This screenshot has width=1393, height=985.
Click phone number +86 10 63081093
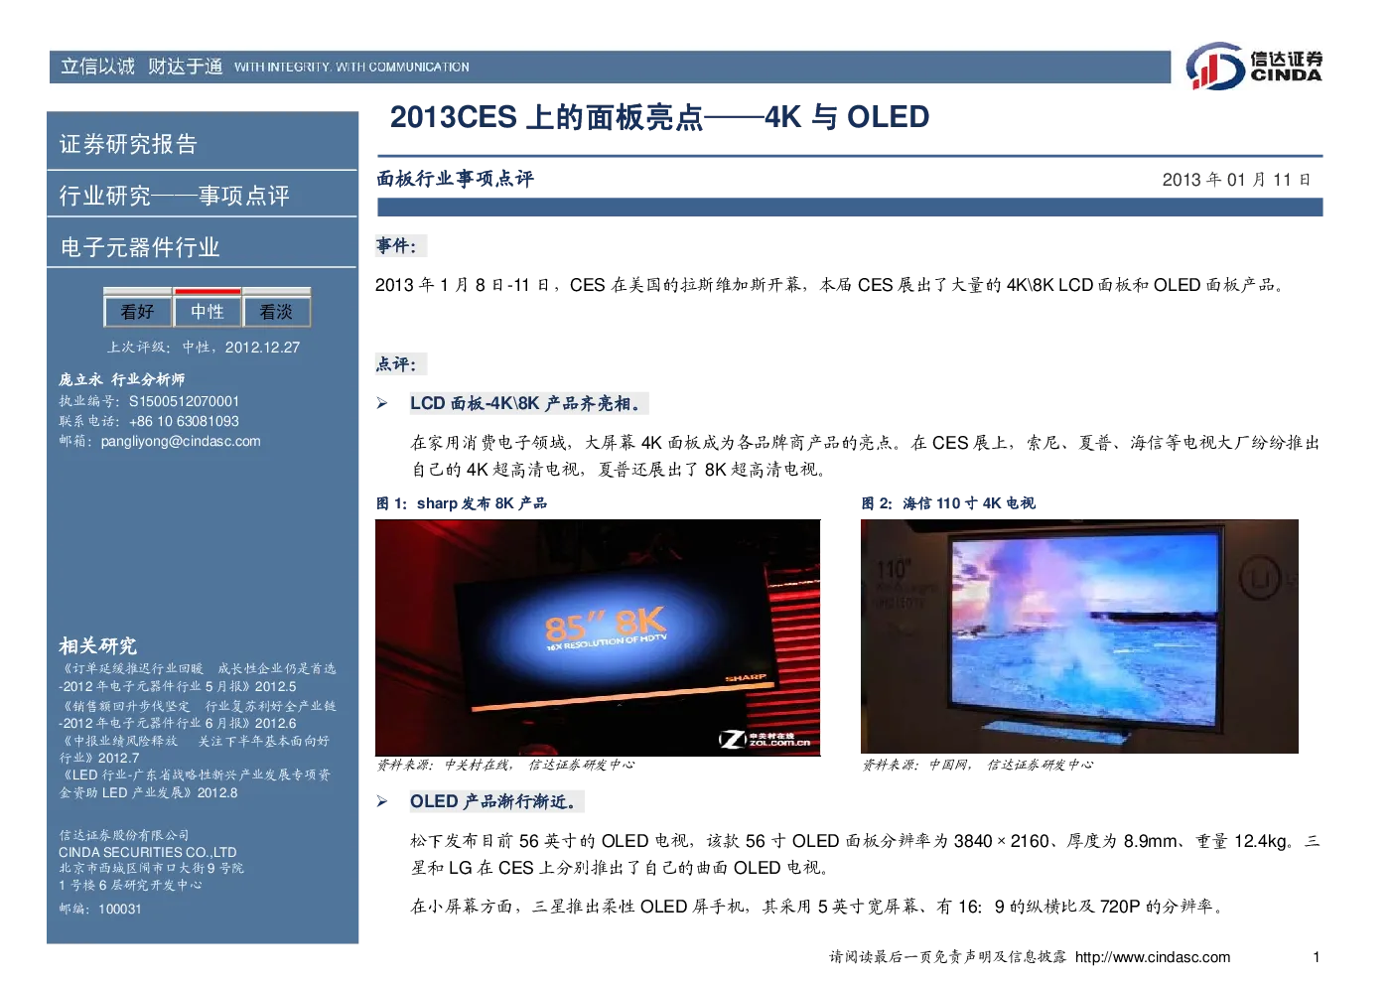click(185, 421)
